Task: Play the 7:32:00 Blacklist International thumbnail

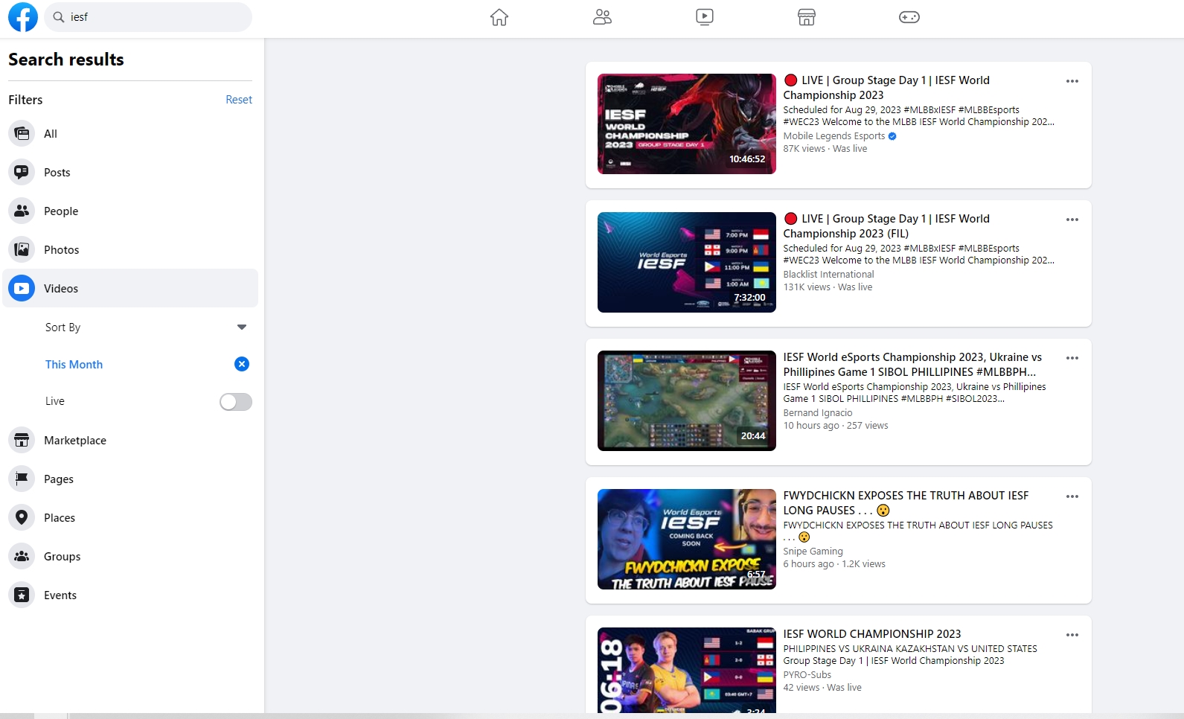Action: (x=687, y=262)
